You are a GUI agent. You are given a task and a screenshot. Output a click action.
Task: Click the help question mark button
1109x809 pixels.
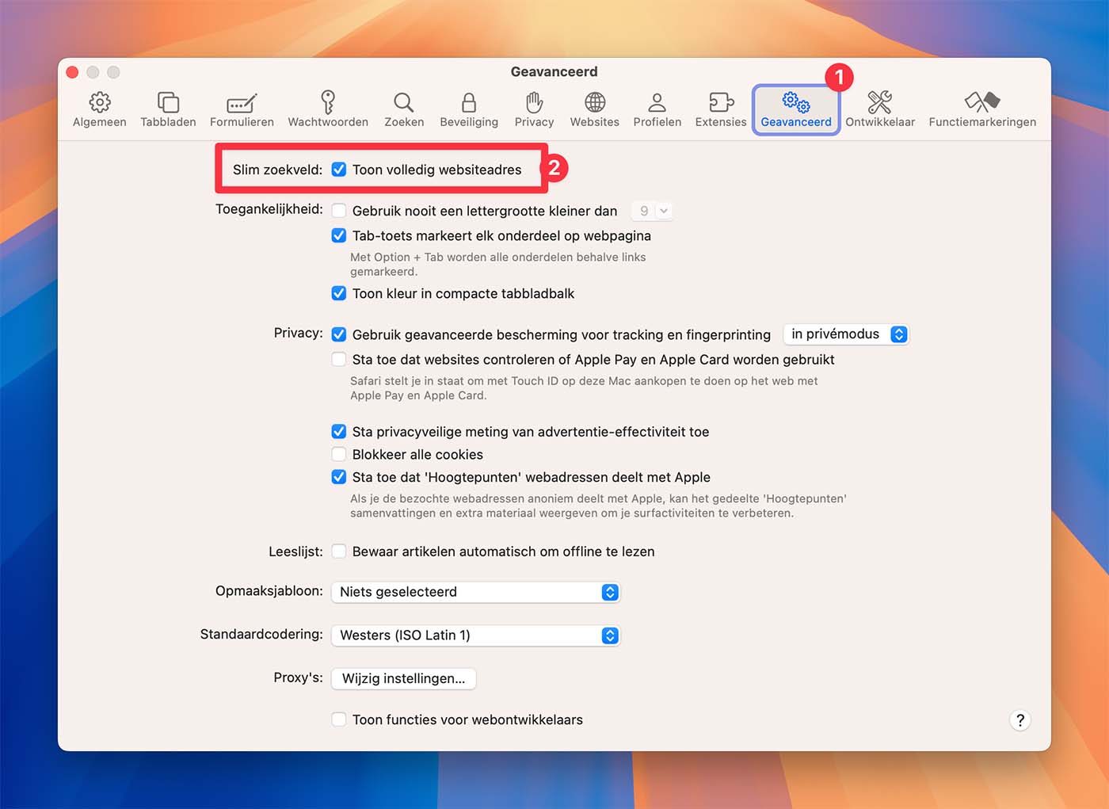1019,720
